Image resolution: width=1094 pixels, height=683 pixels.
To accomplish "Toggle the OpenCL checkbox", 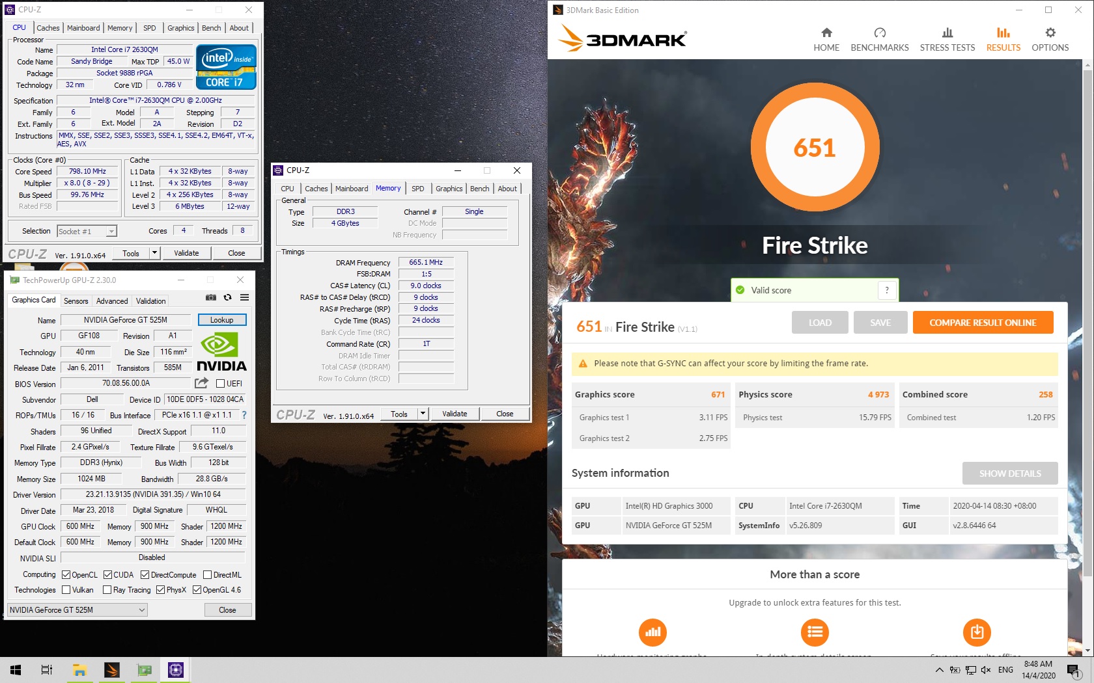I will pos(66,575).
